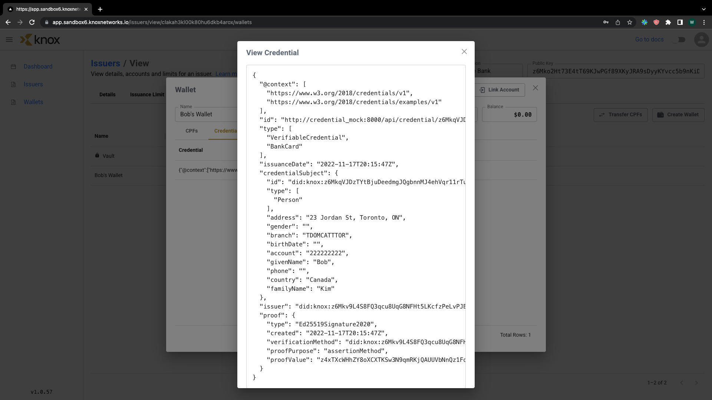This screenshot has width=712, height=400.
Task: Reload the browser page
Action: click(32, 22)
